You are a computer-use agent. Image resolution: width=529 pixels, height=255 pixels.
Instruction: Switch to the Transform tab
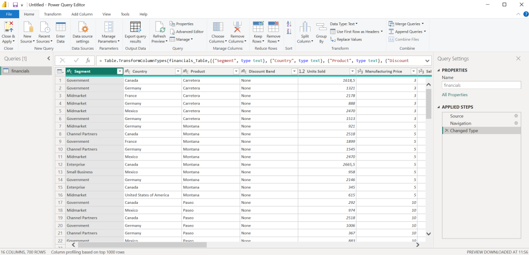[53, 14]
